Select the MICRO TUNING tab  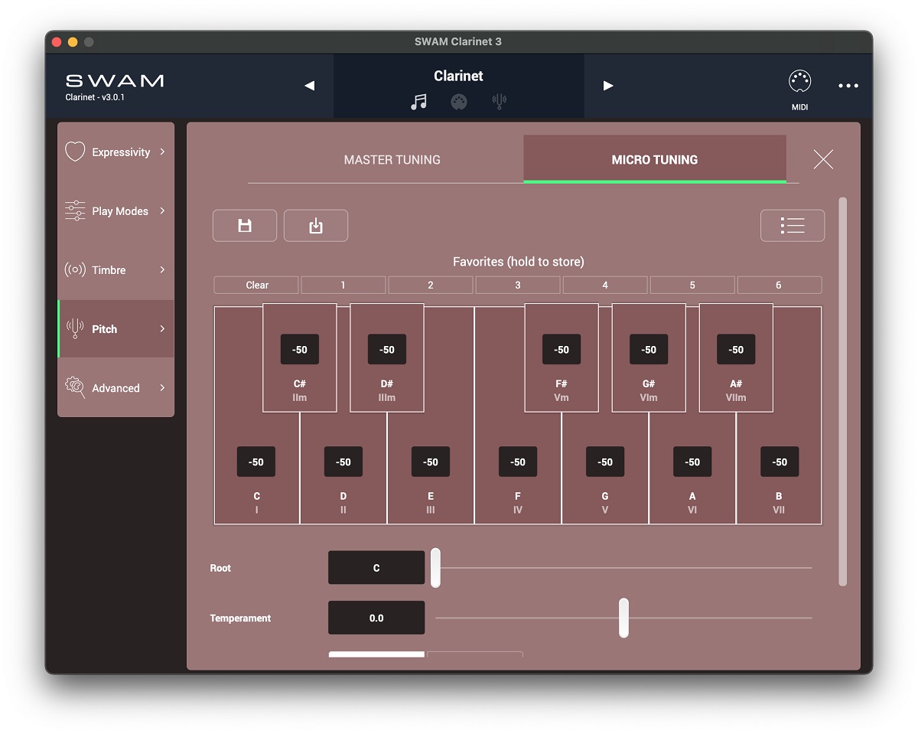655,160
